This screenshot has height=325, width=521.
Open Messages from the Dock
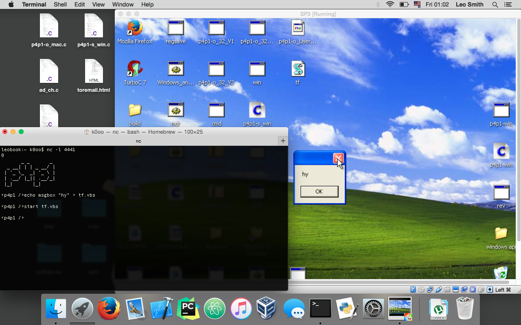[x=294, y=309]
